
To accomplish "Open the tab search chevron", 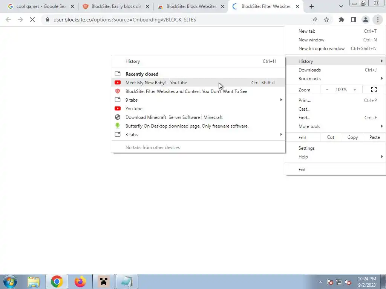I will coord(341,6).
